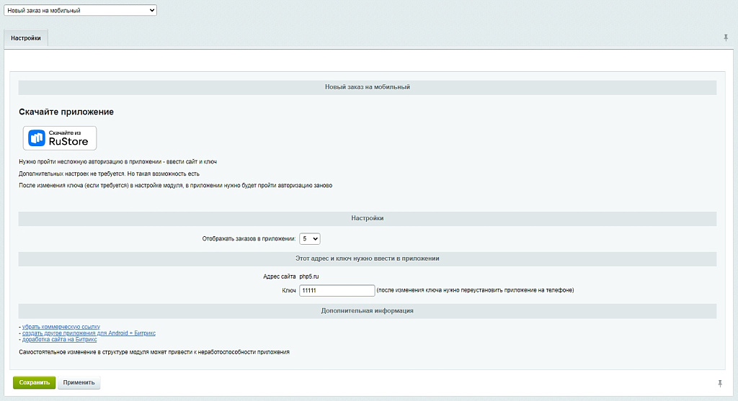
Task: Click the 'Дополнительная информация' section header
Action: tap(368, 311)
